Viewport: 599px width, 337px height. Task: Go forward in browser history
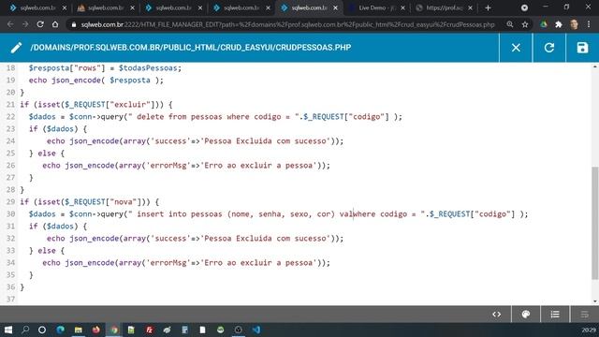(25, 24)
